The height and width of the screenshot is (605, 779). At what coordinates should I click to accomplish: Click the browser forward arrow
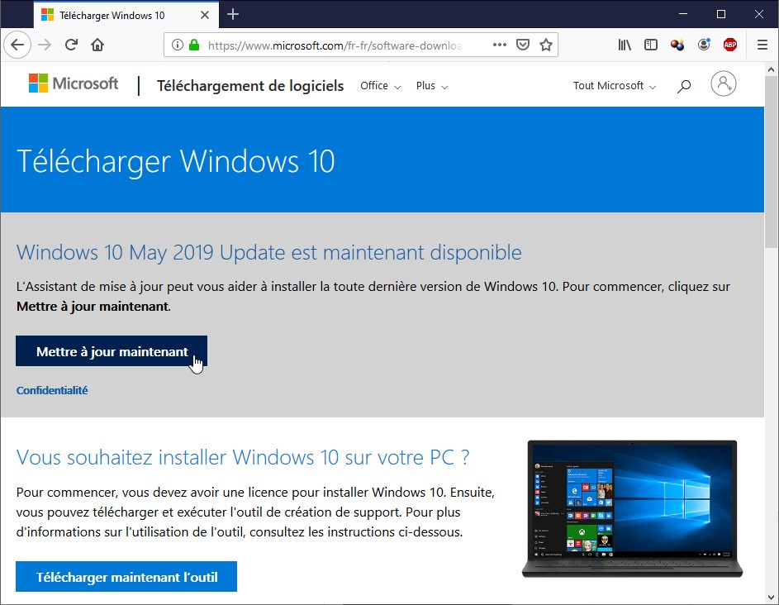45,45
